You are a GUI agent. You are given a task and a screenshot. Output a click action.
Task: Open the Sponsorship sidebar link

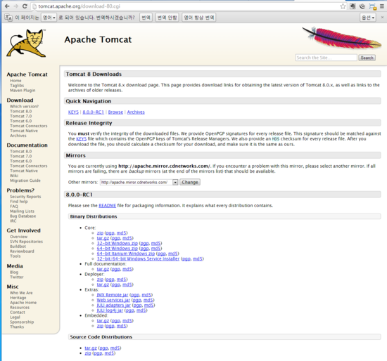[x=22, y=322]
